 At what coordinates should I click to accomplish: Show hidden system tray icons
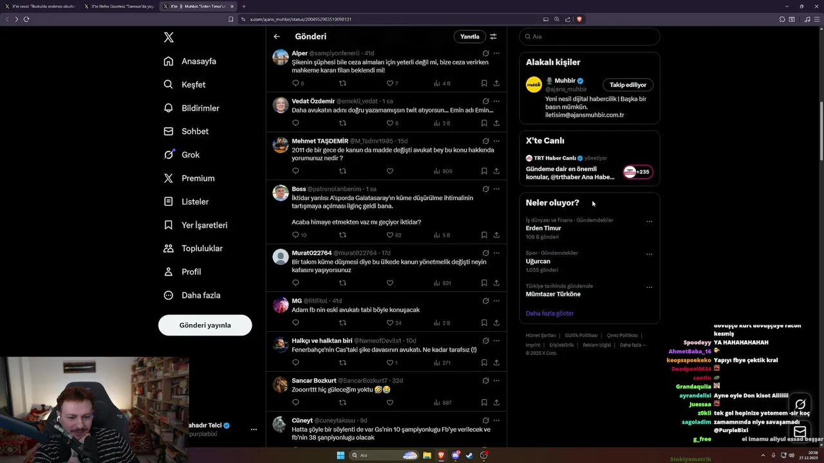click(763, 455)
